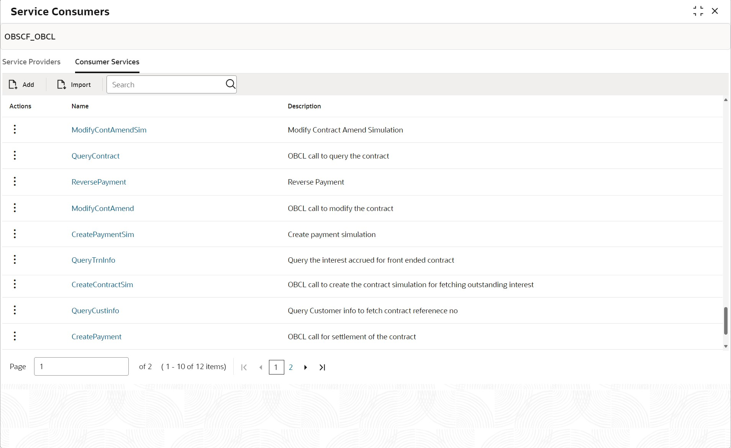Screen dimensions: 731x448
Task: Open actions menu for QueryContract row
Action: pyautogui.click(x=15, y=155)
